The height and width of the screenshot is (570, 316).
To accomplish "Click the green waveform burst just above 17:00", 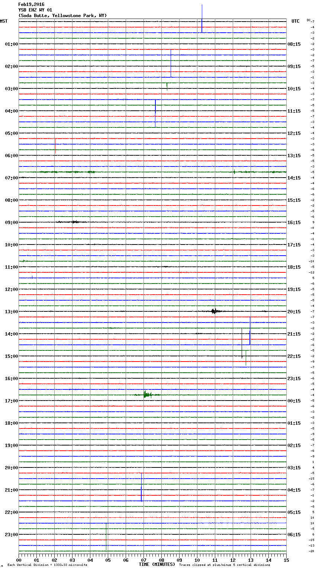I will [148, 395].
